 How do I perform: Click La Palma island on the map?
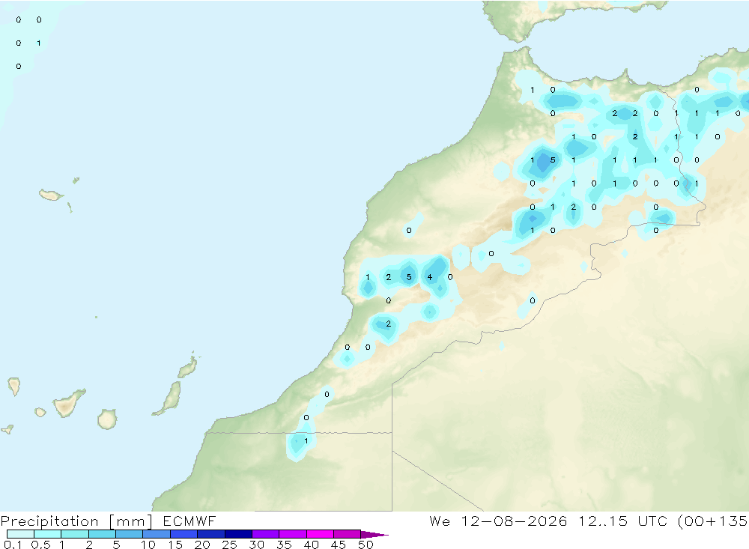click(14, 386)
